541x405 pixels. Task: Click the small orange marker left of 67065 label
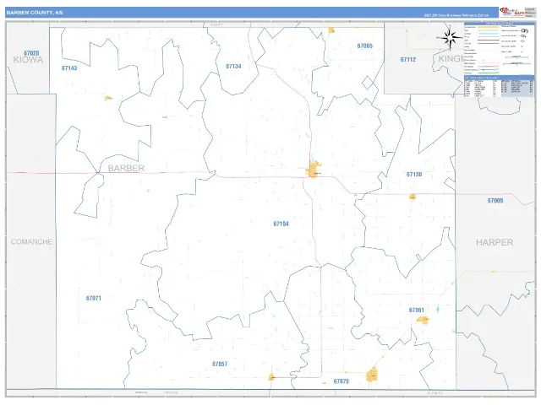pyautogui.click(x=331, y=30)
